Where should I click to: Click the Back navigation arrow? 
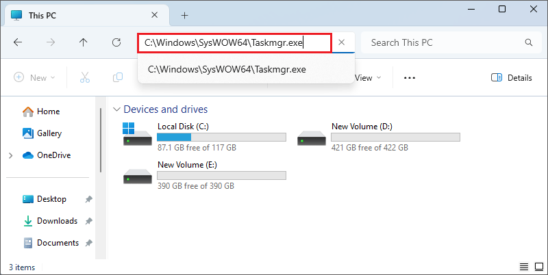[18, 42]
